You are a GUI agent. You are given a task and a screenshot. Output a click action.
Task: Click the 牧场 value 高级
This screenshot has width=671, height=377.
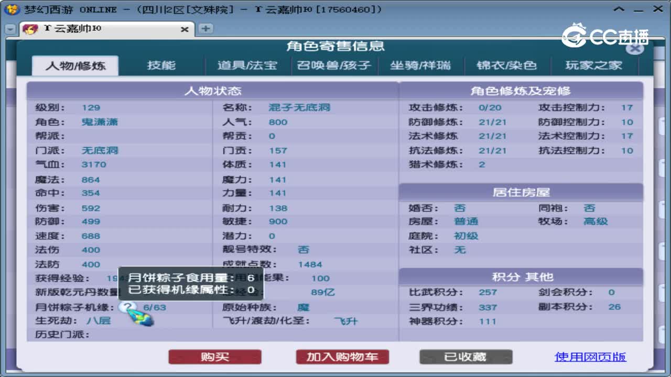click(596, 221)
